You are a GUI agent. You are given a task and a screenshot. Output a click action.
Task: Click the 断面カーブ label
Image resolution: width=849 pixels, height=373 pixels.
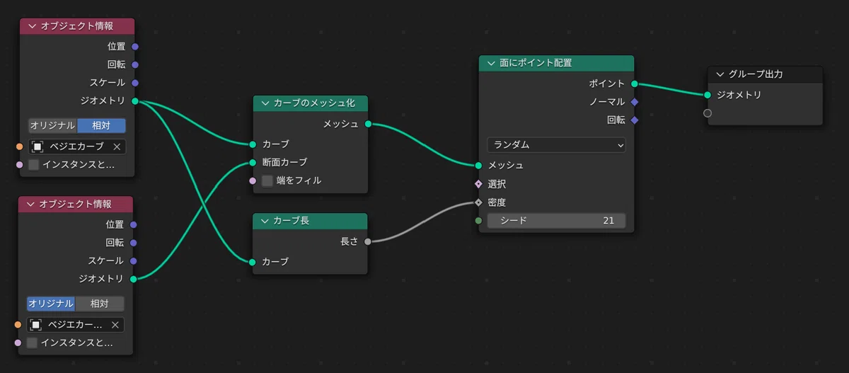[x=284, y=162]
